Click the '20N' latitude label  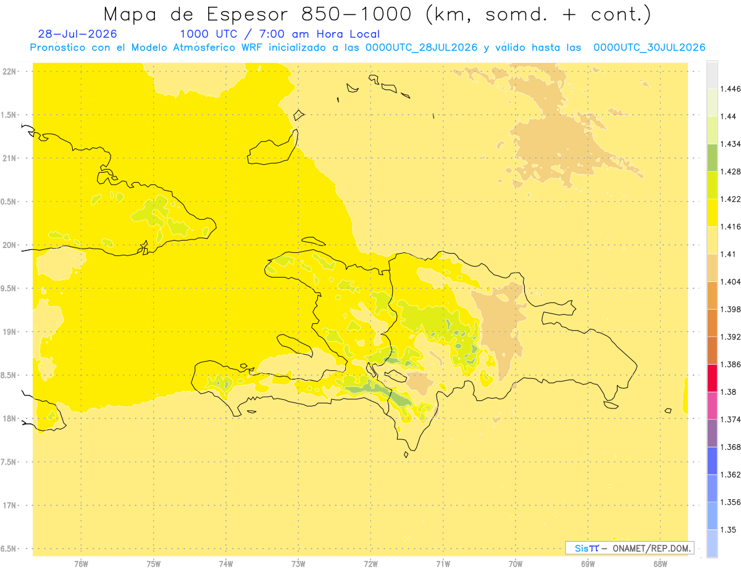point(9,245)
